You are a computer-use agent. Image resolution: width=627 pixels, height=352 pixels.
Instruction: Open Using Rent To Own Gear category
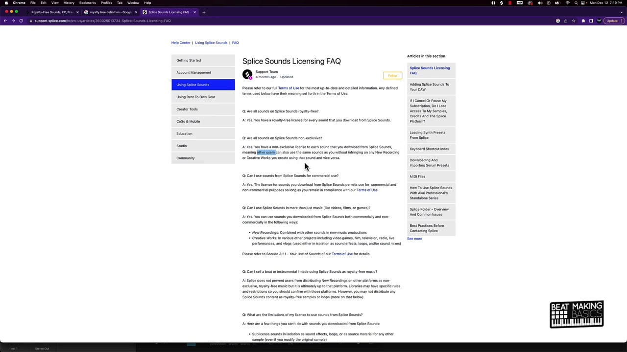pos(203,97)
